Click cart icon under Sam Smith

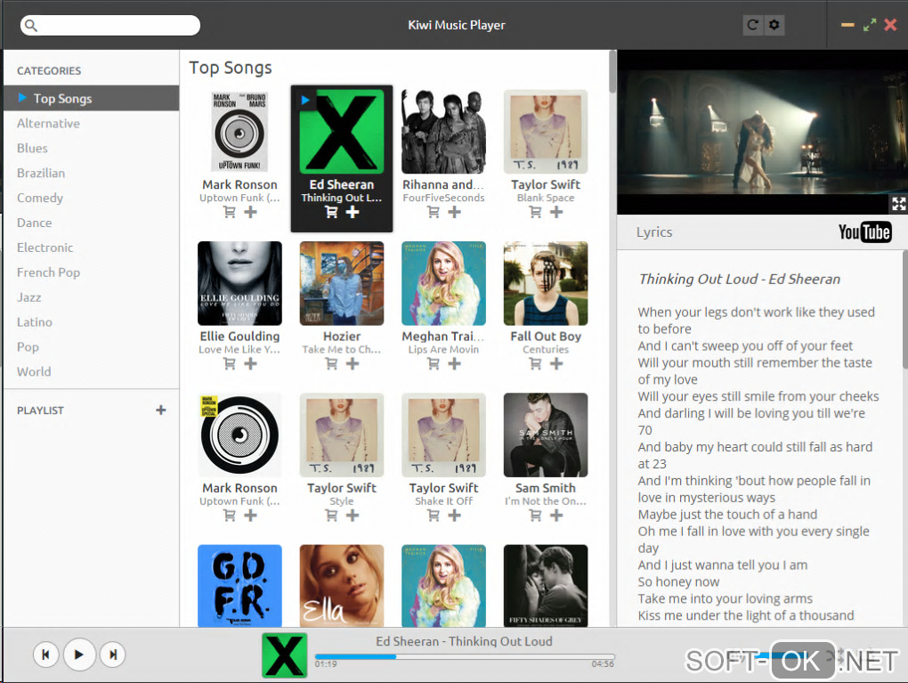click(x=536, y=516)
